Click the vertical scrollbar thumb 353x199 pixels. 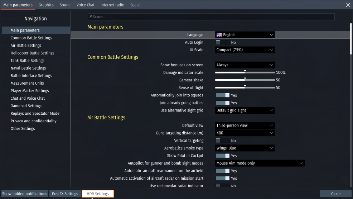351,39
